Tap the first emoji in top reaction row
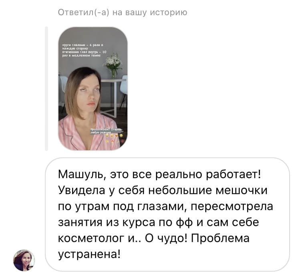This screenshot has height=272, width=306. (x=107, y=135)
